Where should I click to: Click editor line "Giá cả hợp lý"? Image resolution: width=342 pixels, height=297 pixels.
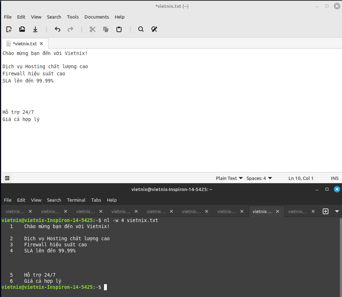(21, 119)
